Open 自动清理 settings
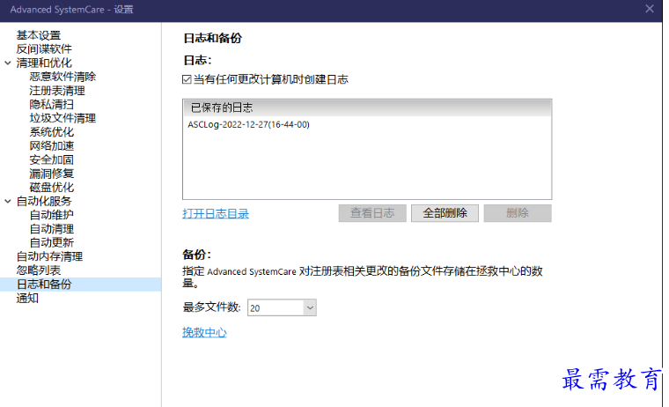The width and height of the screenshot is (669, 407). click(x=52, y=229)
